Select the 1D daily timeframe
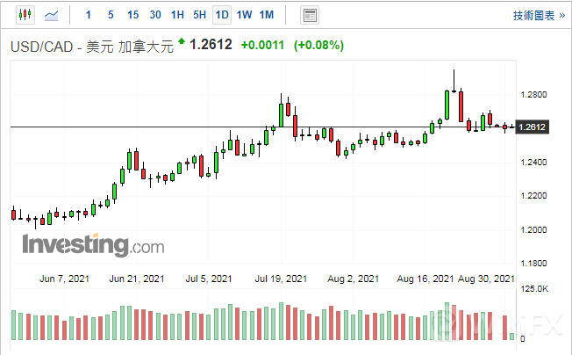572x355 pixels. tap(222, 15)
